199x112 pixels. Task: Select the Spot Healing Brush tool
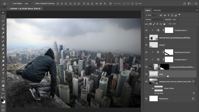pos(3,37)
